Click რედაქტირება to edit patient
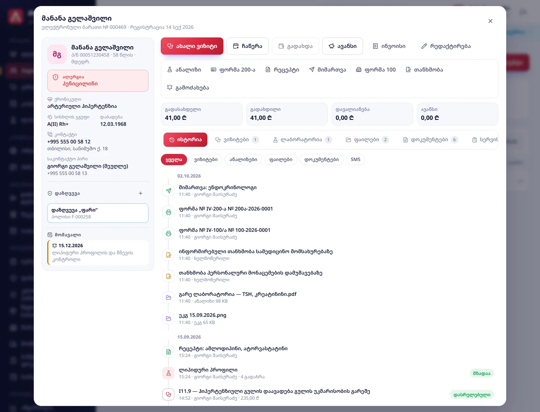540x412 pixels. 446,46
